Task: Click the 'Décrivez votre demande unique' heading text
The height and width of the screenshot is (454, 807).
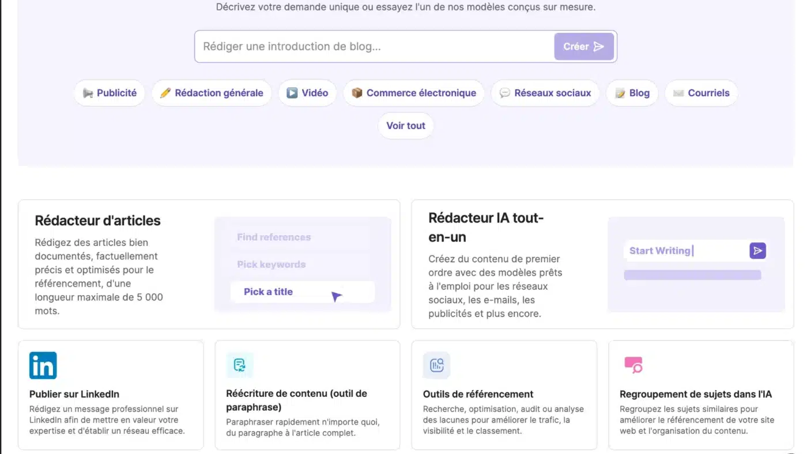Action: click(x=406, y=7)
